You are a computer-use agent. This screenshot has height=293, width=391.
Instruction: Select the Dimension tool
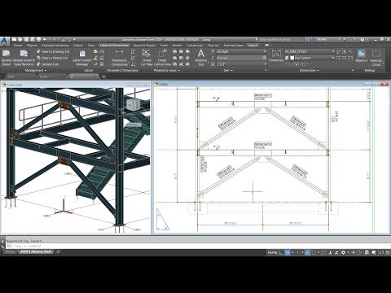[276, 56]
